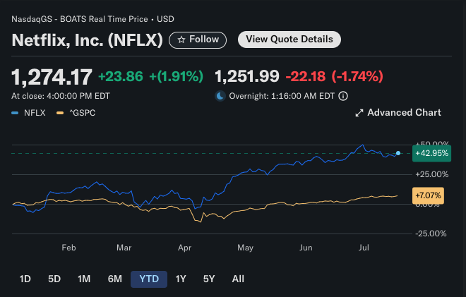Screen dimensions: 466x297
Task: Open View Quote Details
Action: coord(289,40)
